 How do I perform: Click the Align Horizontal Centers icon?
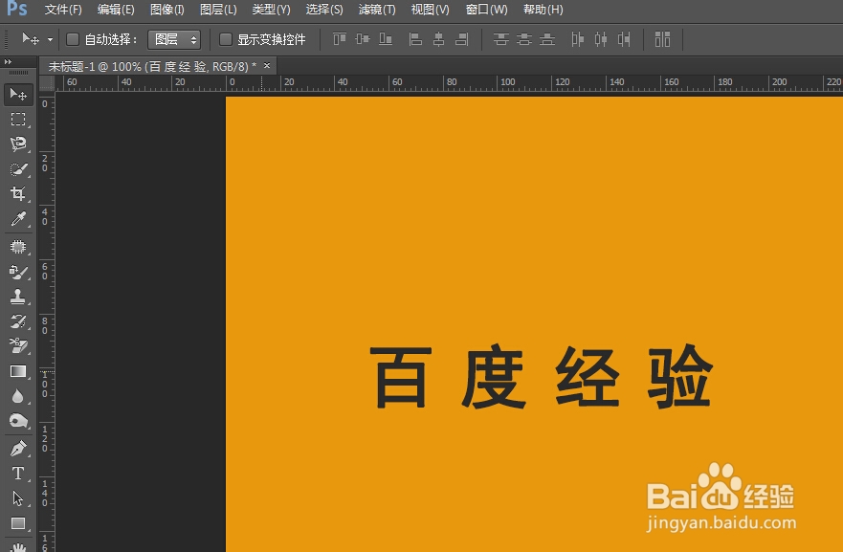click(x=438, y=39)
